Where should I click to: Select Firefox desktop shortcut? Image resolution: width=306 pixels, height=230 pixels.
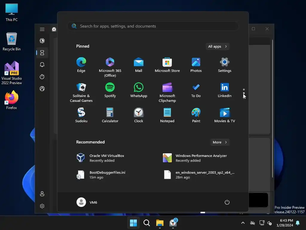[x=12, y=100]
